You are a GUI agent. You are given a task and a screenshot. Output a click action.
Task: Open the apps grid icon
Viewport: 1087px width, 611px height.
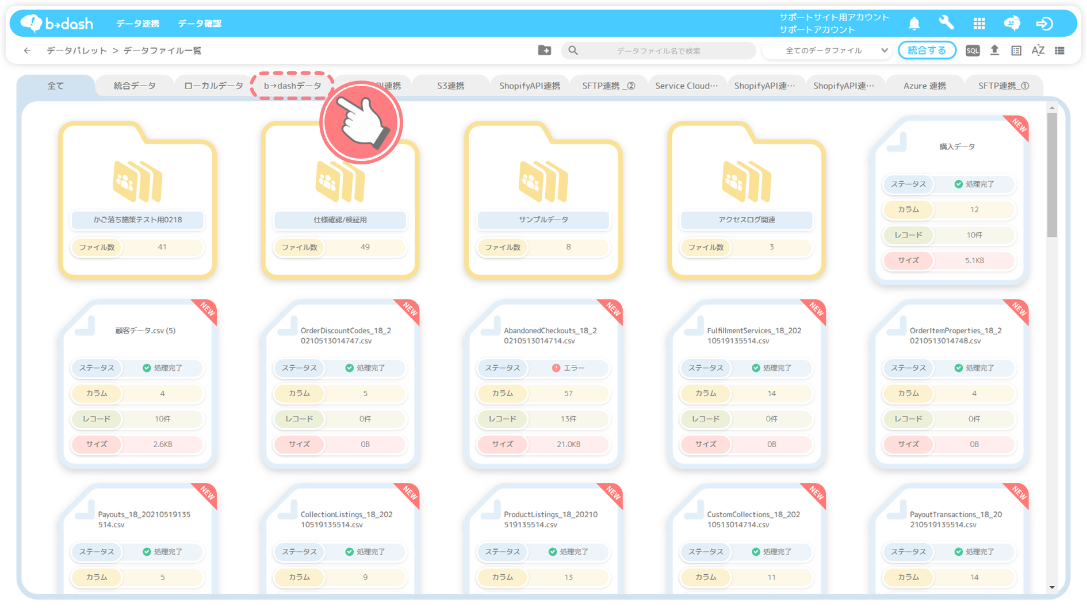(x=979, y=24)
